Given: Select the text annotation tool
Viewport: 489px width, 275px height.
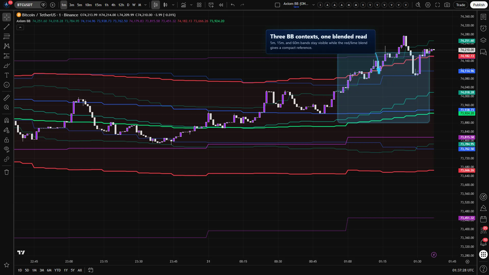Looking at the screenshot, I should pyautogui.click(x=7, y=75).
